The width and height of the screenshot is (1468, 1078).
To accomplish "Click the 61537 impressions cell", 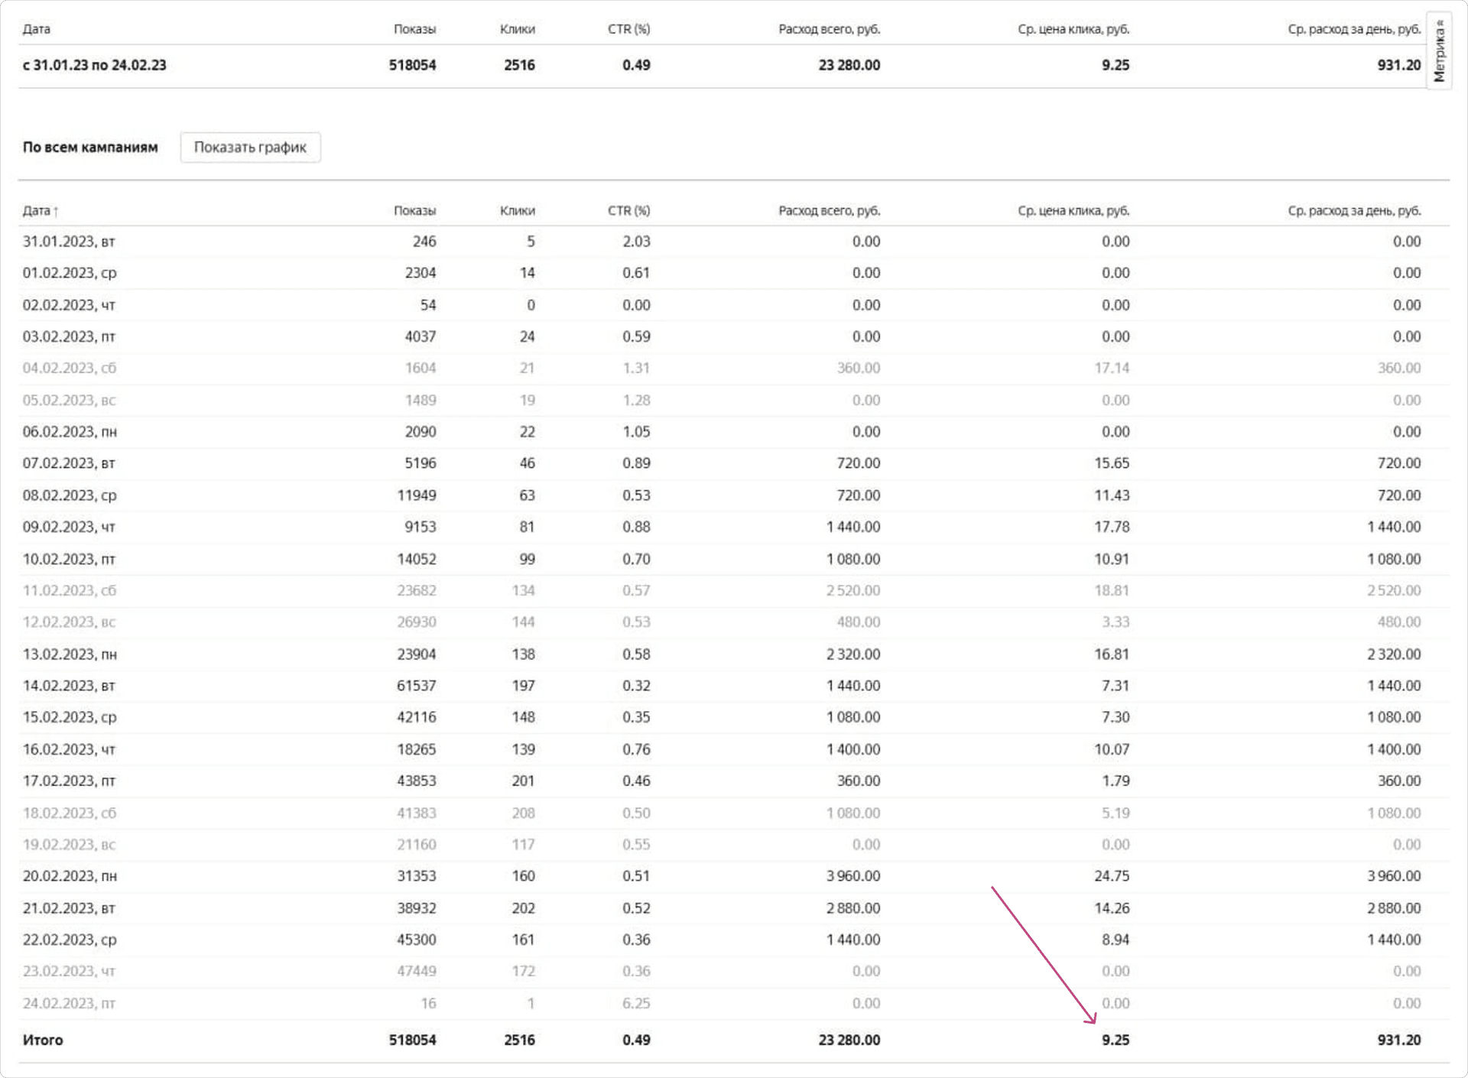I will click(416, 686).
